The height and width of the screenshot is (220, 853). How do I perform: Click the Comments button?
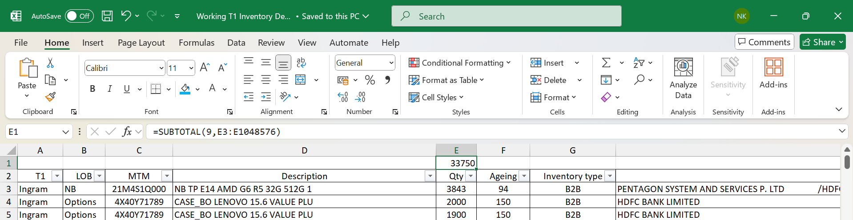[x=764, y=42]
